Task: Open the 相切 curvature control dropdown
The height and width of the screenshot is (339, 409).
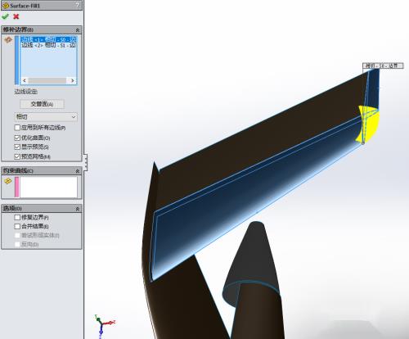Action: [x=46, y=117]
